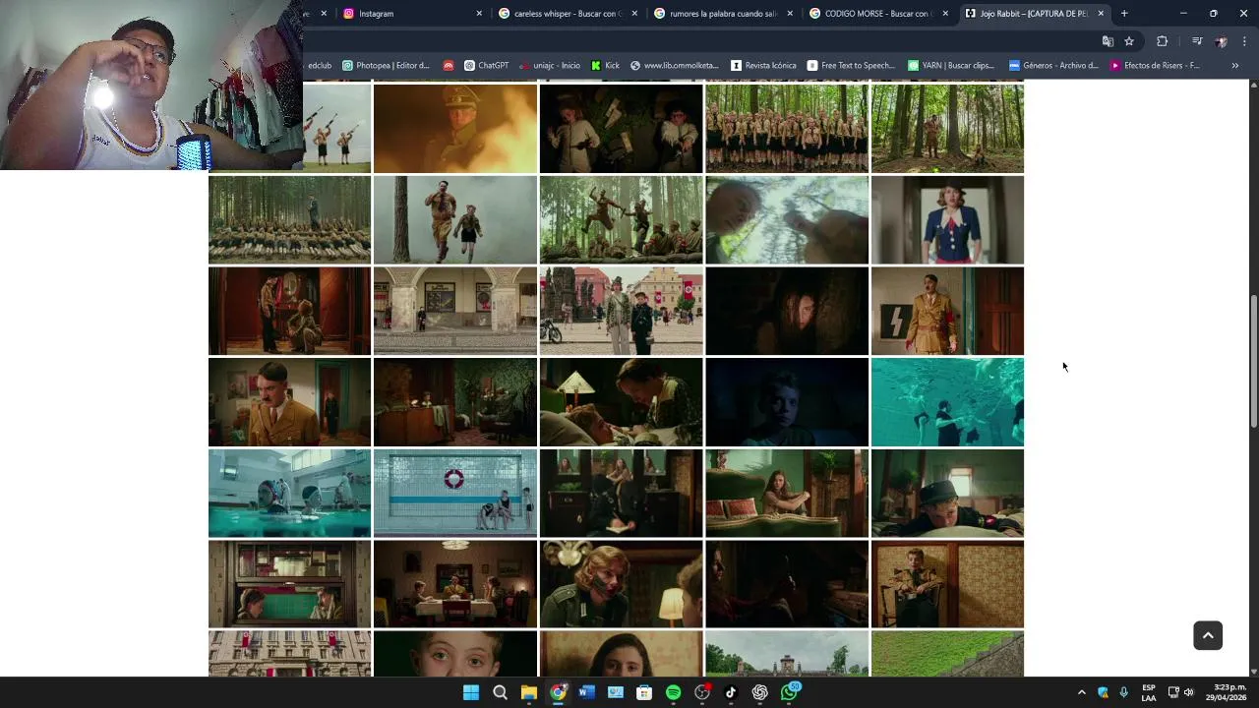1259x708 pixels.
Task: Open thumbnail of town square with red banners
Action: pos(622,311)
